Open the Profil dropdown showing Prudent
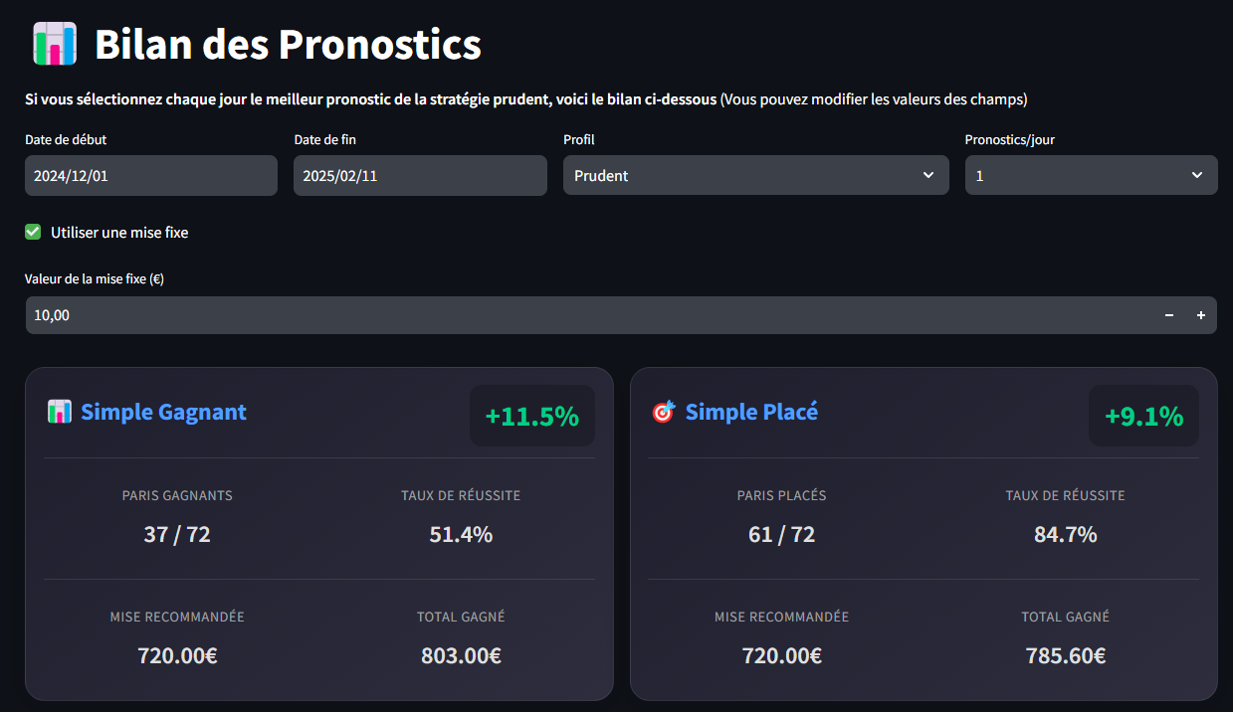This screenshot has height=712, width=1233. click(x=754, y=176)
